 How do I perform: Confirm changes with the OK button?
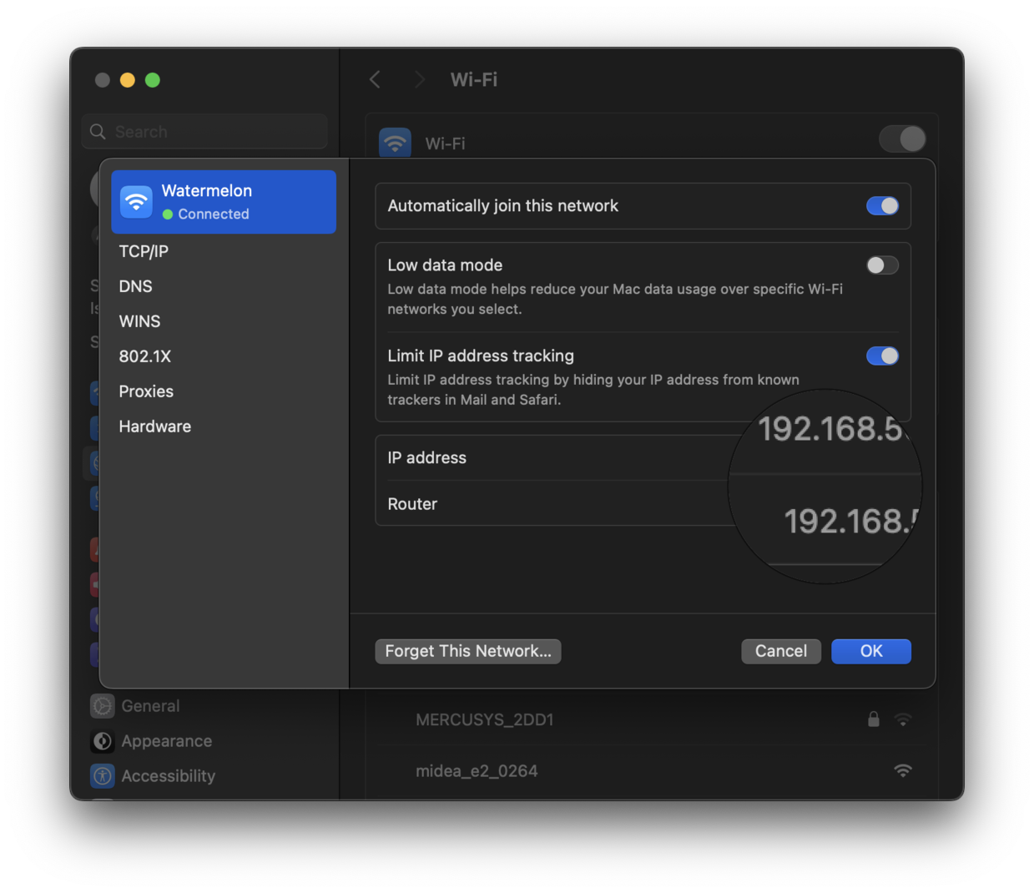click(x=871, y=651)
